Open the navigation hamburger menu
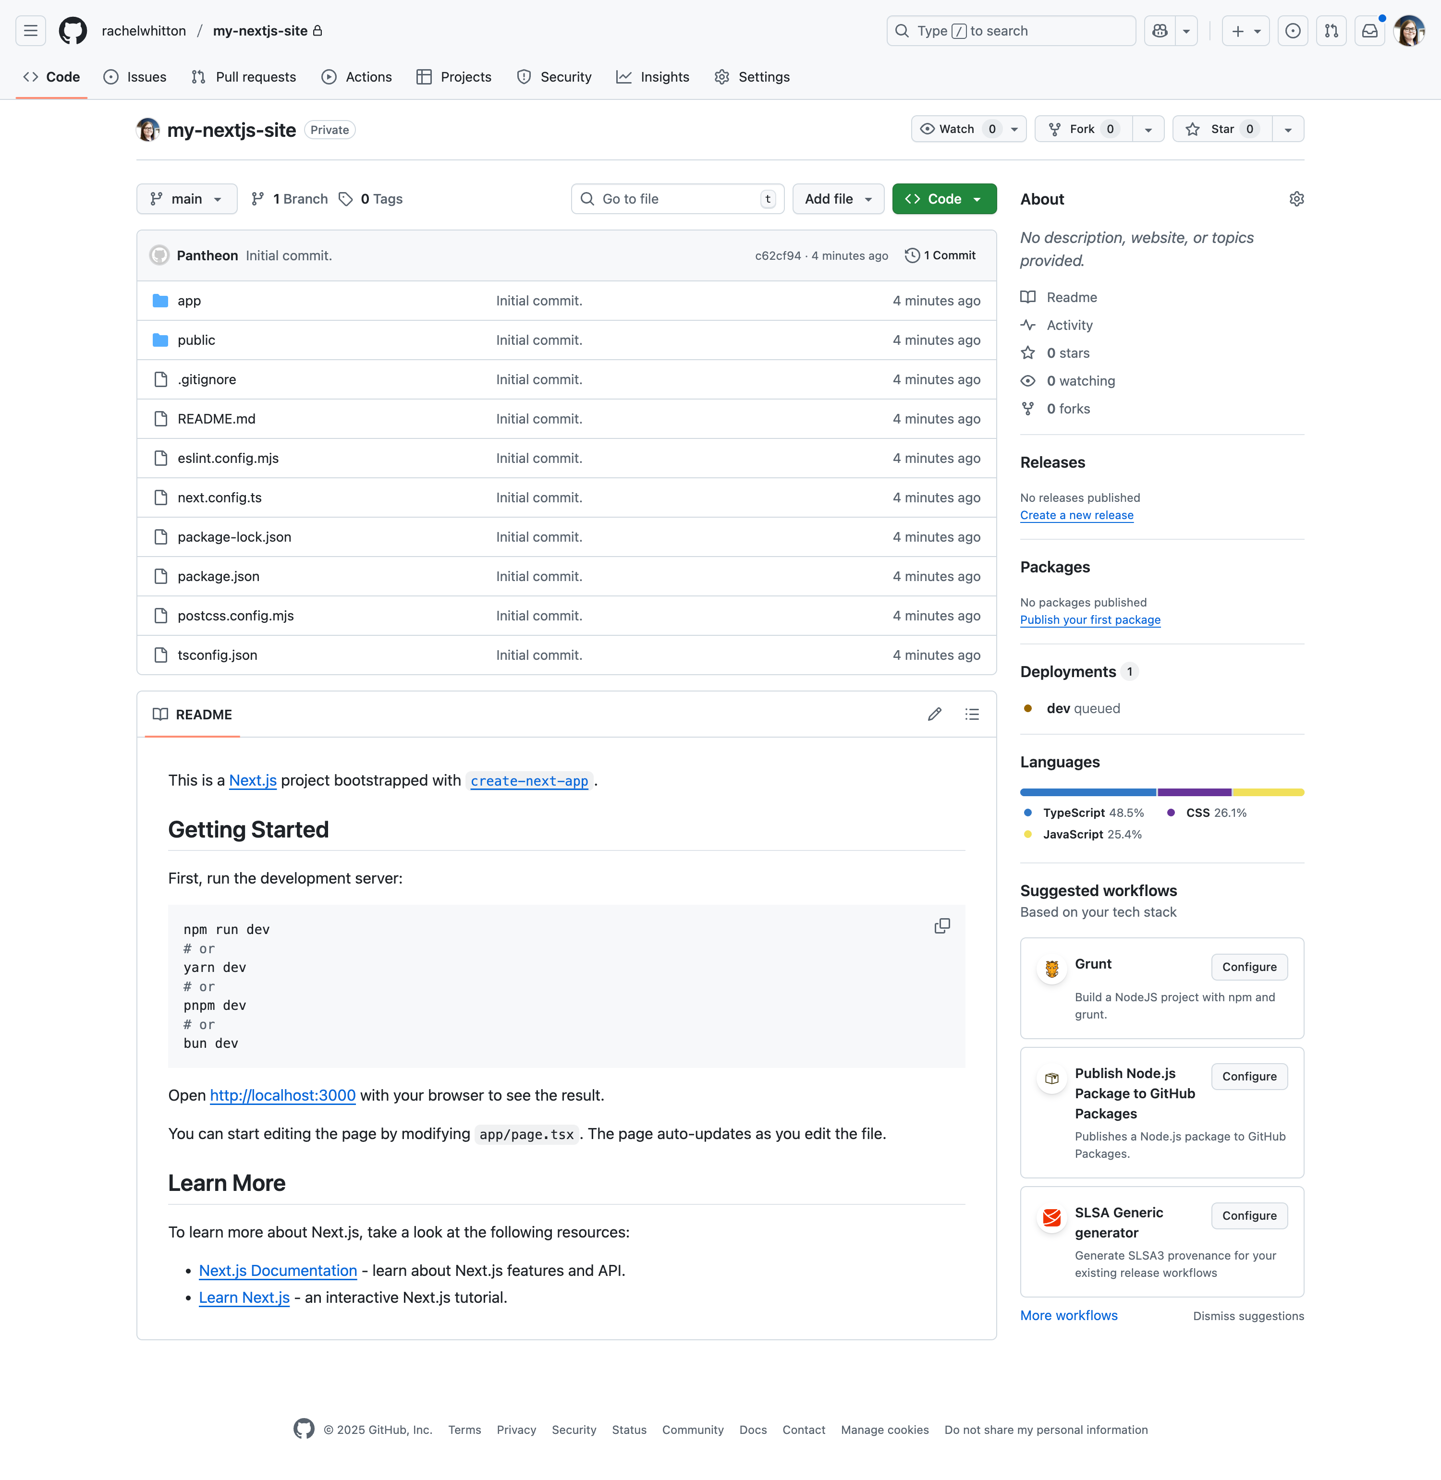 pos(30,30)
